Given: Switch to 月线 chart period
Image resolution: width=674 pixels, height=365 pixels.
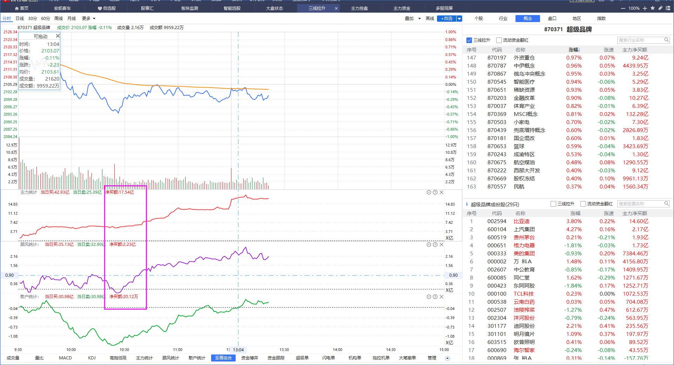Looking at the screenshot, I should [x=72, y=19].
